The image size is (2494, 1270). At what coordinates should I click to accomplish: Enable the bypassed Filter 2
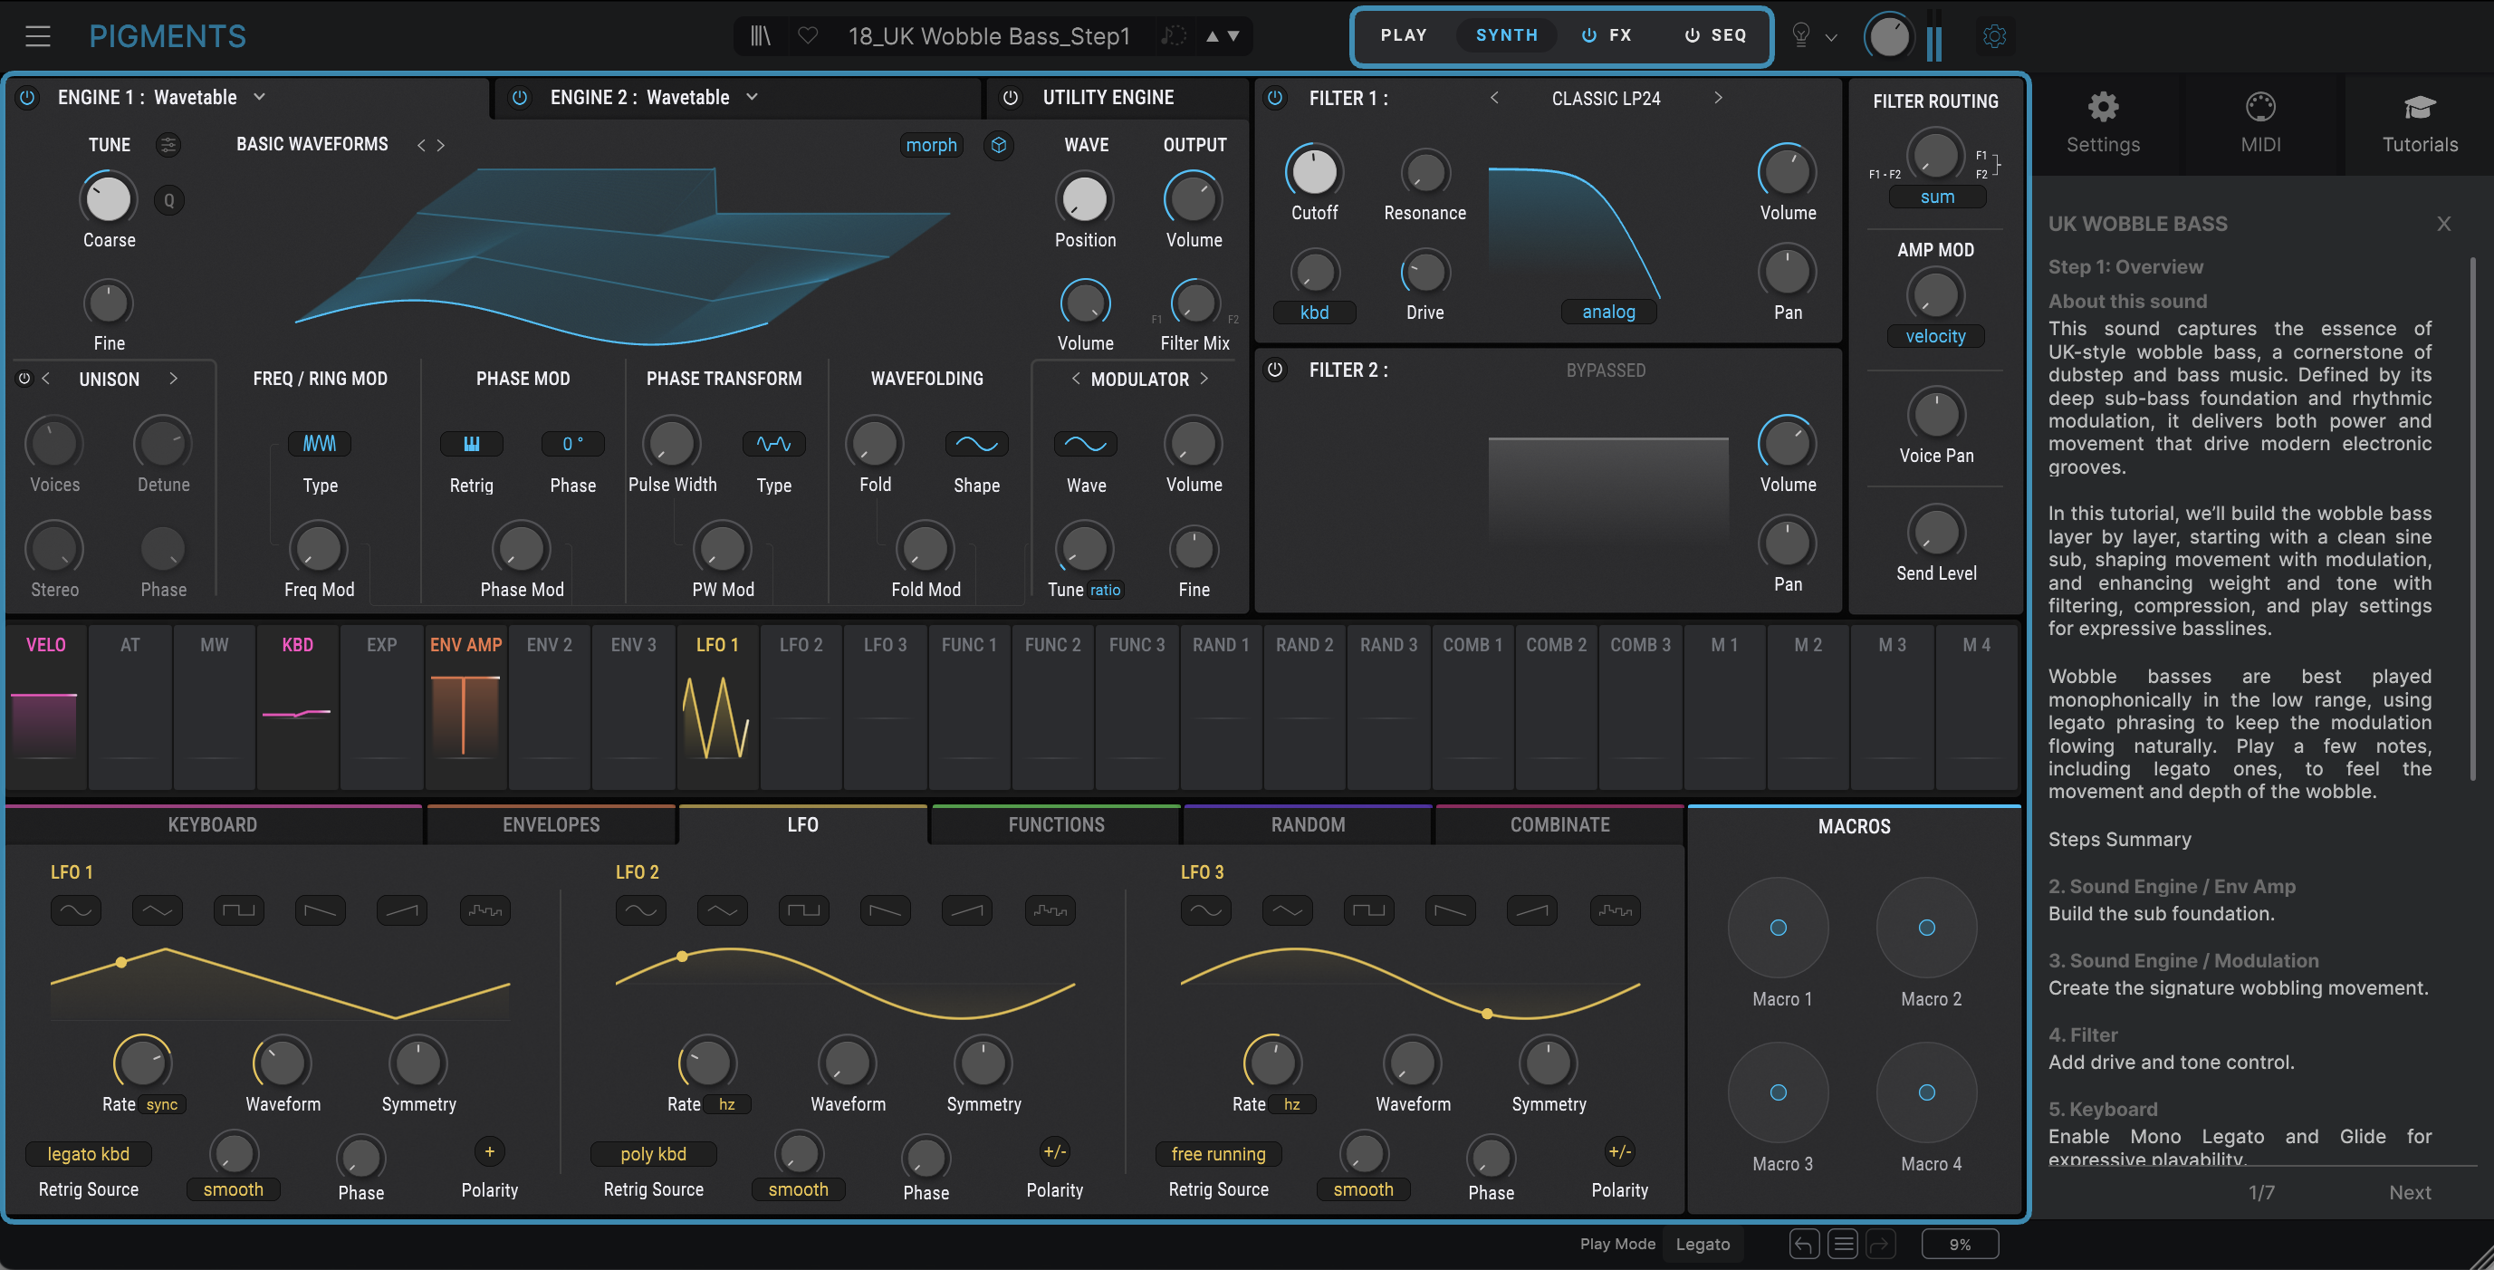(x=1275, y=369)
